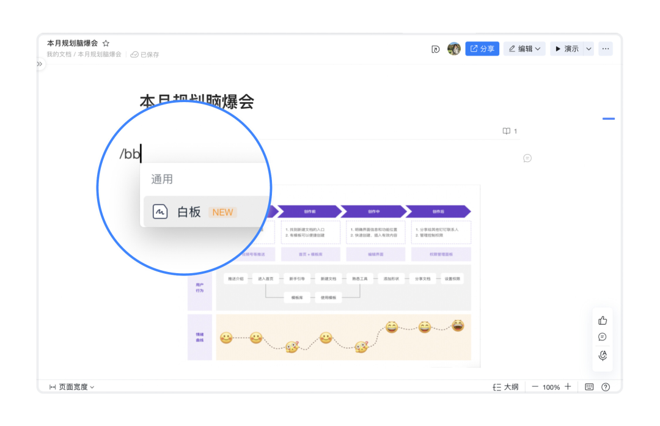Open 页面宽度 page width dropdown
This screenshot has width=660, height=426.
coord(72,387)
